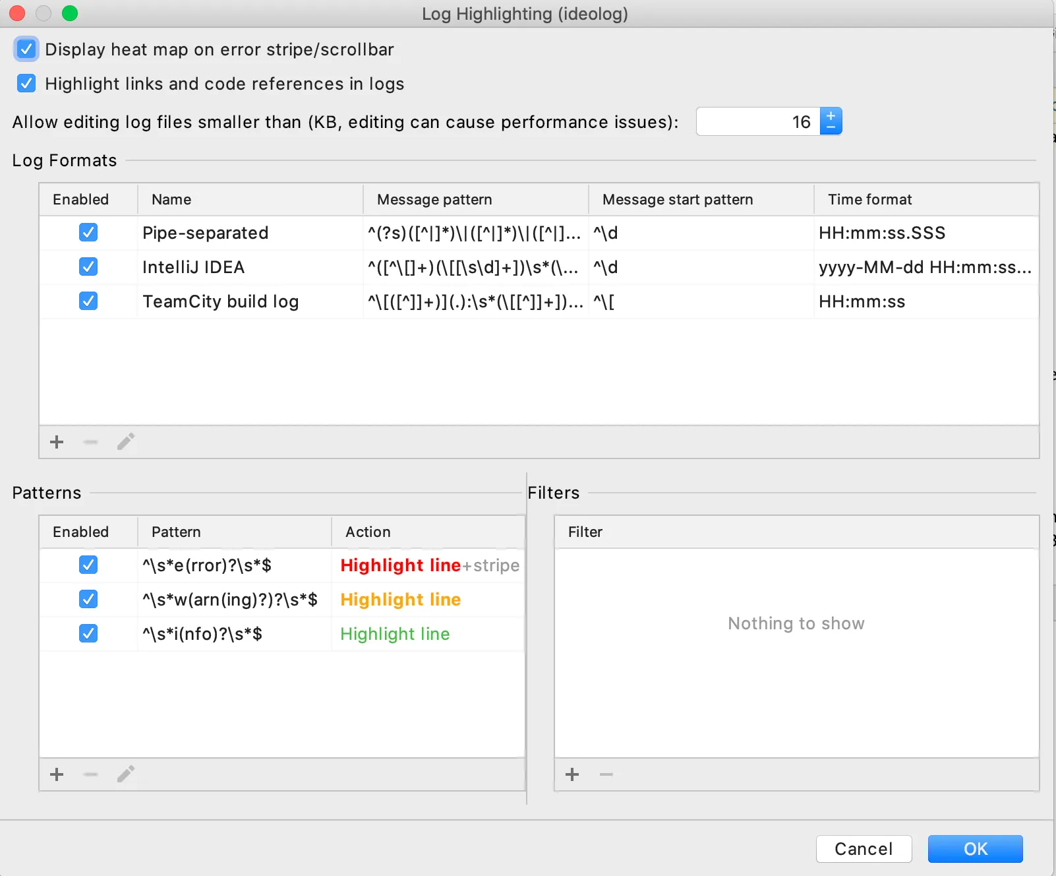Select the yyyy-MM-dd time format cell
Image resolution: width=1056 pixels, height=876 pixels.
tap(927, 267)
